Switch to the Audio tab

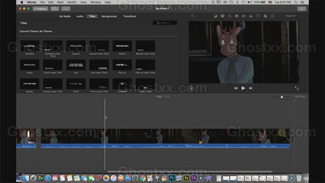pyautogui.click(x=80, y=16)
